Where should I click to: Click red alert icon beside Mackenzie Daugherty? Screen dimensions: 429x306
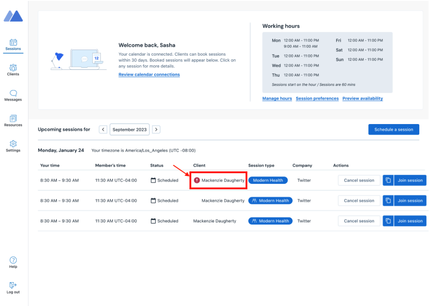coord(197,181)
